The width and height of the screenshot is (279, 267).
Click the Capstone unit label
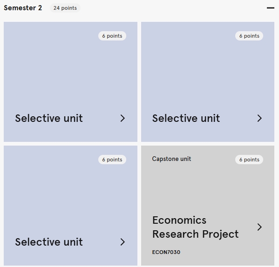(x=171, y=159)
